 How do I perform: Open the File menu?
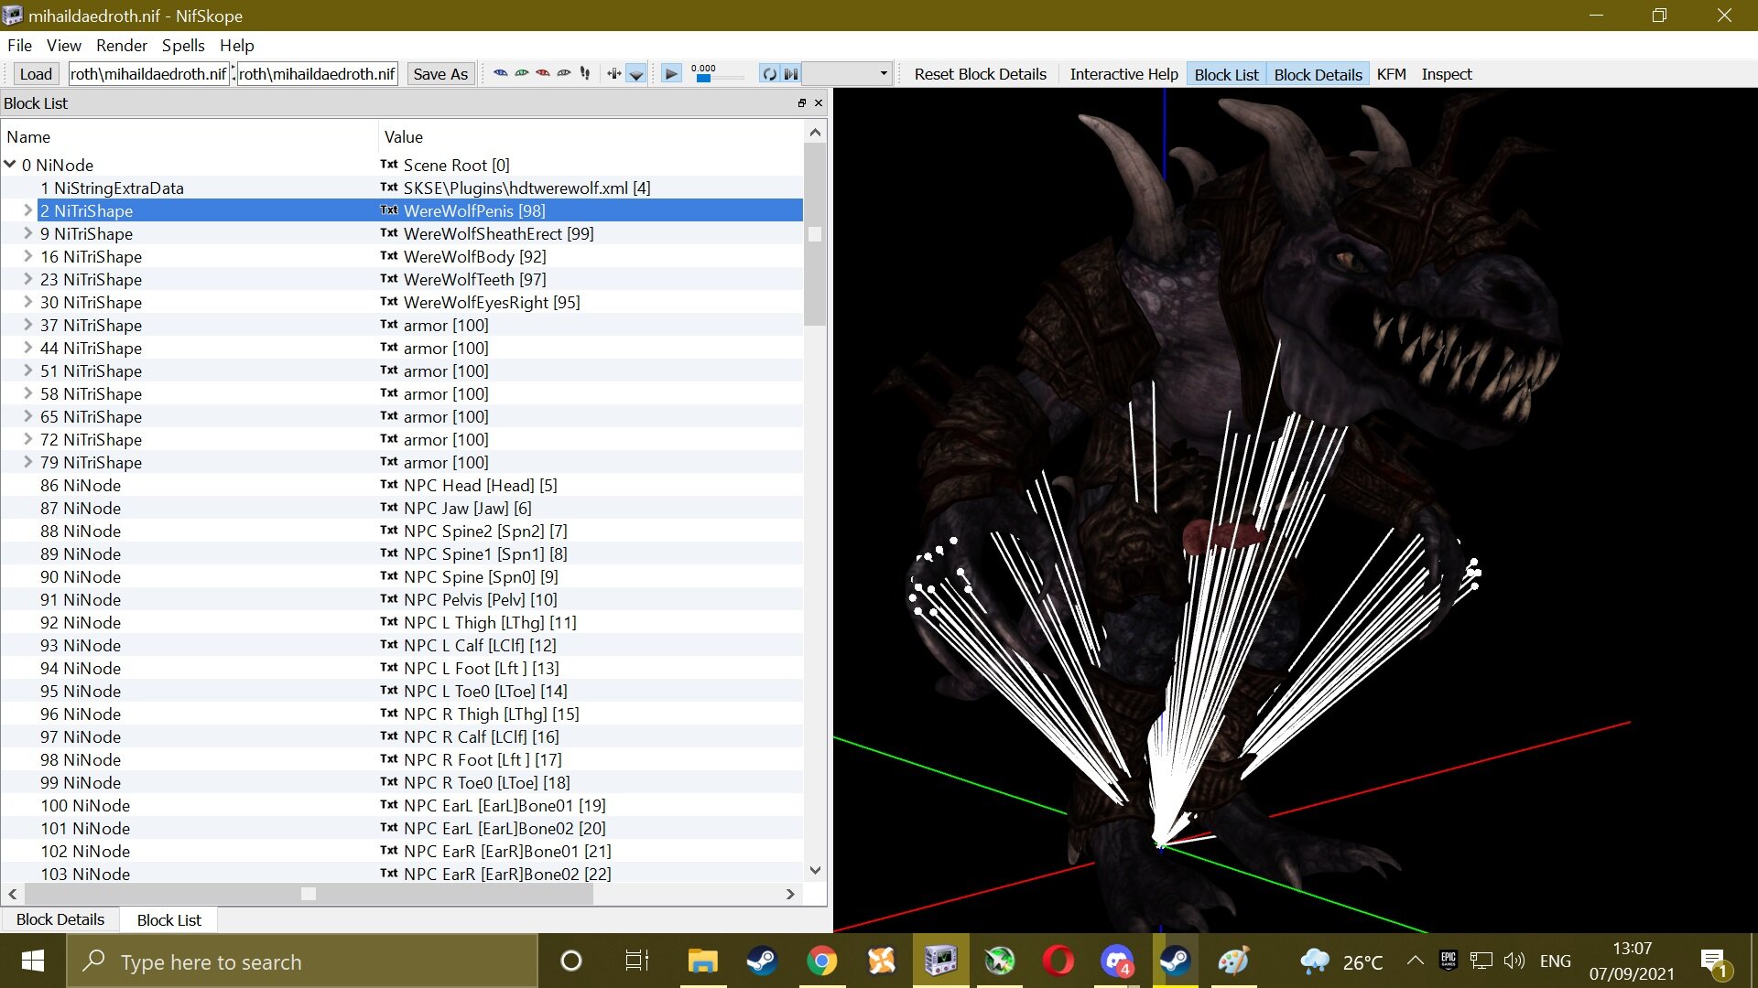(19, 45)
